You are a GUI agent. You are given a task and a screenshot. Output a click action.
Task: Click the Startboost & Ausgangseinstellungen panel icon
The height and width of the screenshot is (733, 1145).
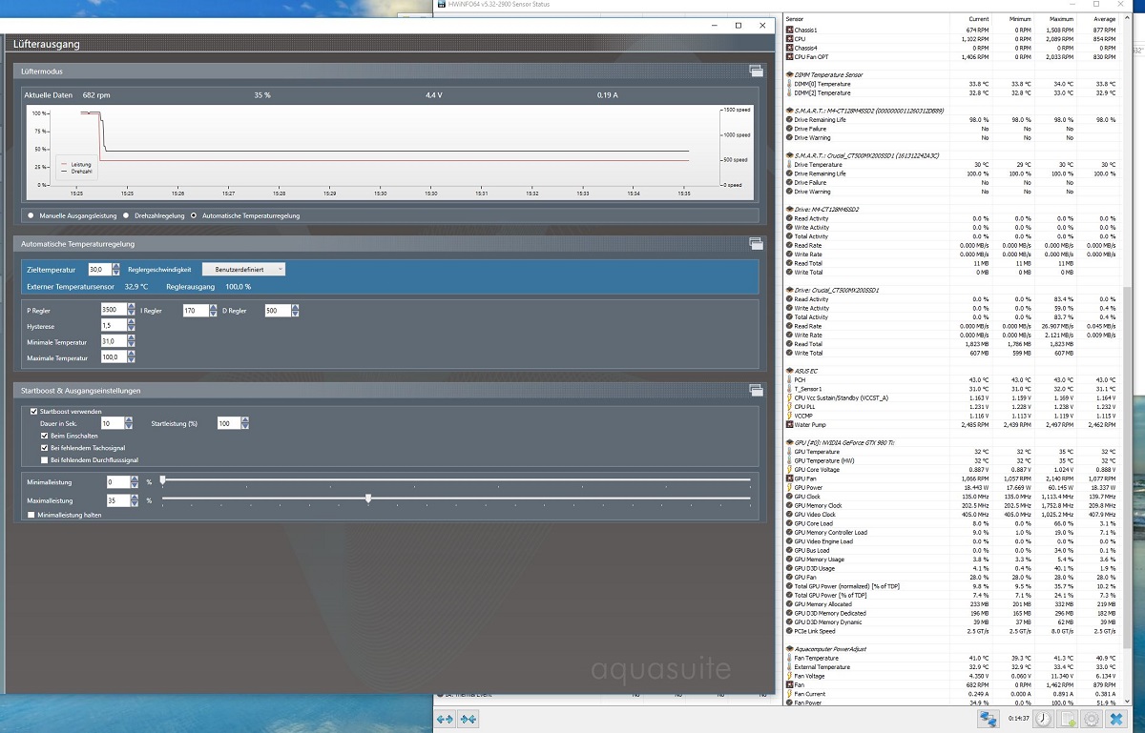tap(756, 390)
